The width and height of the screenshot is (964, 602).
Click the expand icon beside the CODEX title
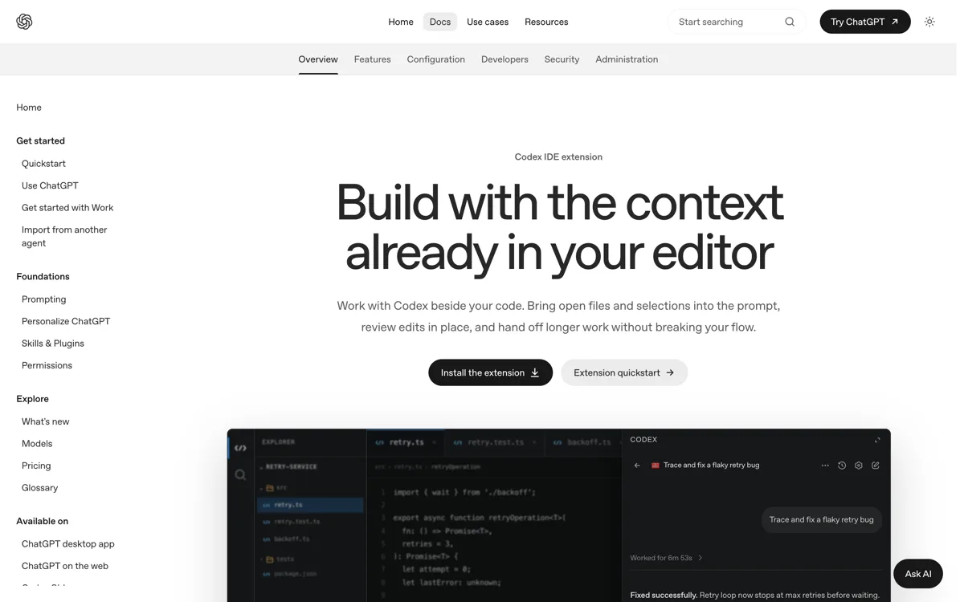coord(877,440)
